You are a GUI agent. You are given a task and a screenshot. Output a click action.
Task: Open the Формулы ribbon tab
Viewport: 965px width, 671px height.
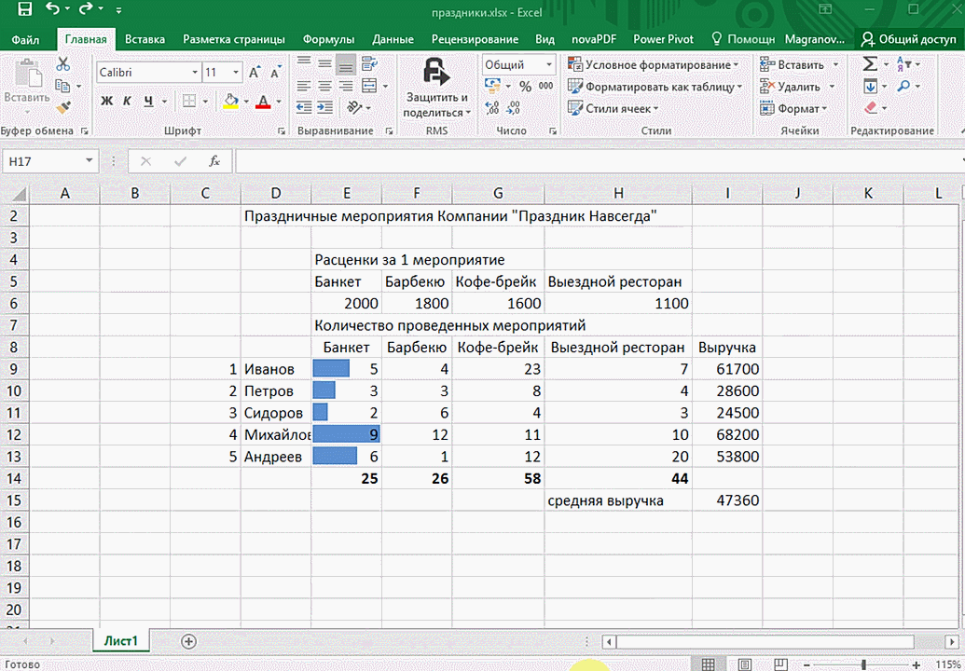[328, 39]
